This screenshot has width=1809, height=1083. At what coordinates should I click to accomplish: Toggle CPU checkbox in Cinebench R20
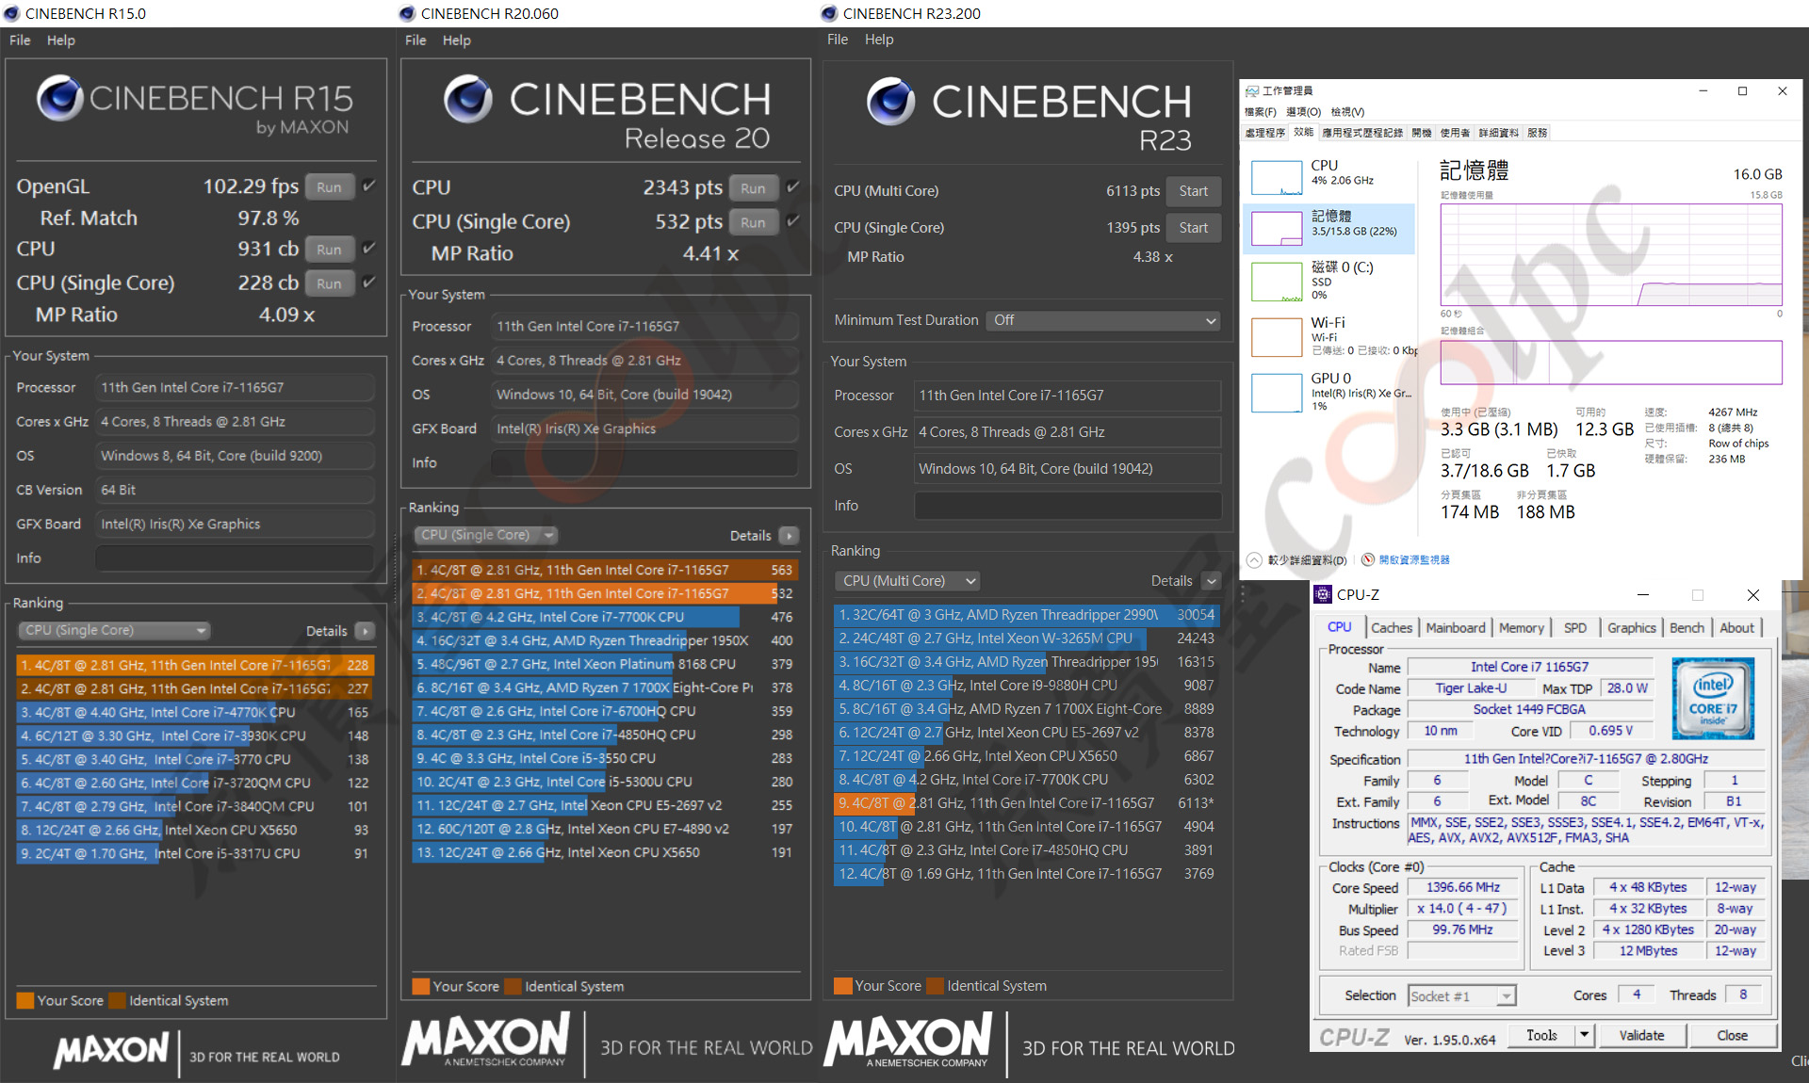click(x=793, y=186)
